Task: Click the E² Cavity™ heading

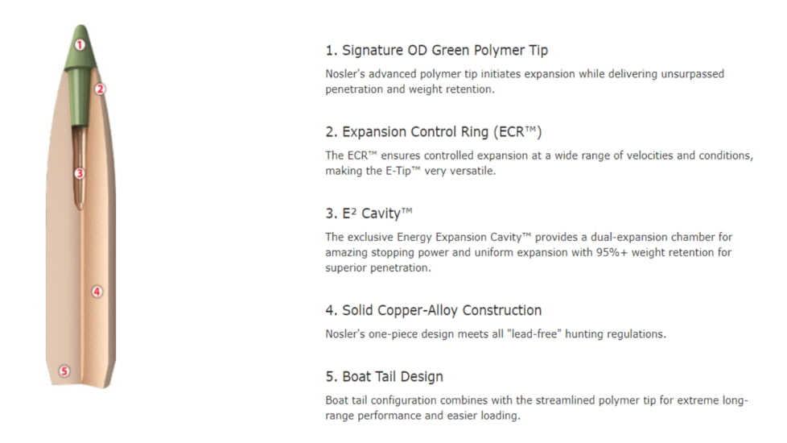Action: point(369,213)
